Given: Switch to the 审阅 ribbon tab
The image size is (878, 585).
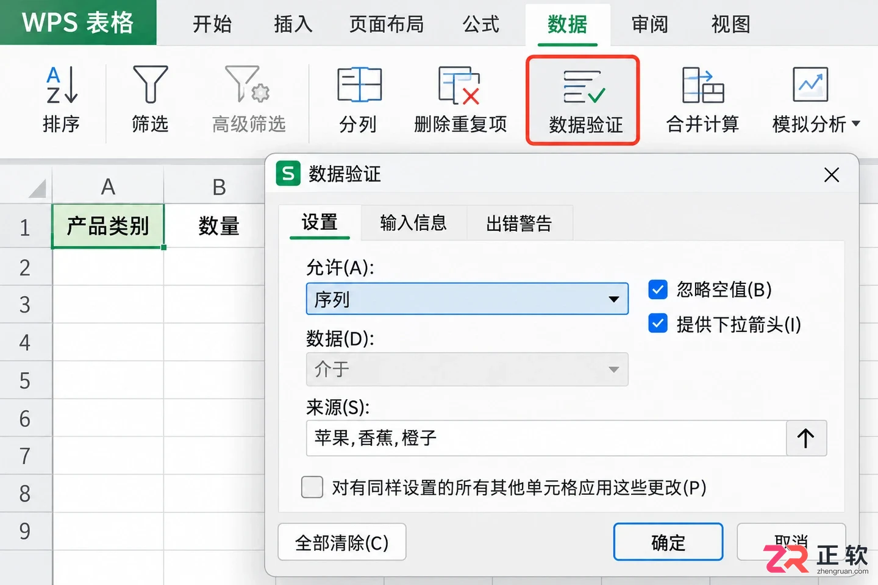Looking at the screenshot, I should click(x=649, y=24).
